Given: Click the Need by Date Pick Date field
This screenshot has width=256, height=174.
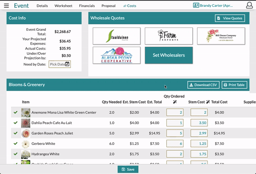Looking at the screenshot, I should pyautogui.click(x=60, y=64).
